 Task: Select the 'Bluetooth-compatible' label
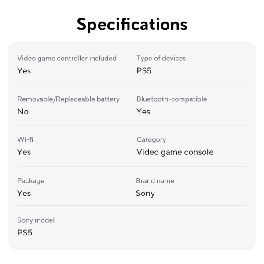point(172,99)
